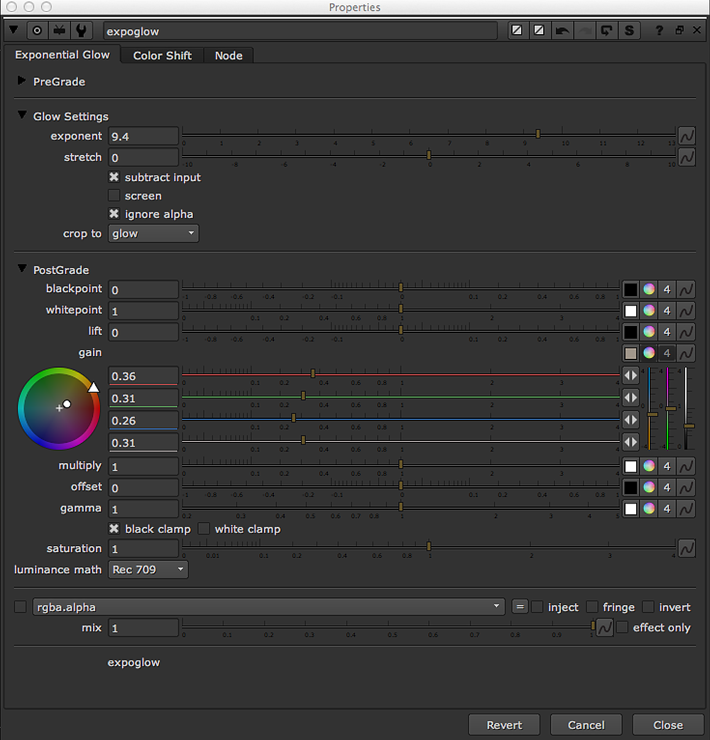Enable the white clamp checkbox
Image resolution: width=710 pixels, height=740 pixels.
coord(204,528)
